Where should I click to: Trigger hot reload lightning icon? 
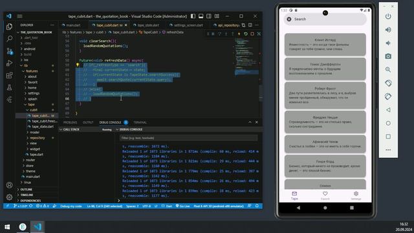(x=239, y=34)
